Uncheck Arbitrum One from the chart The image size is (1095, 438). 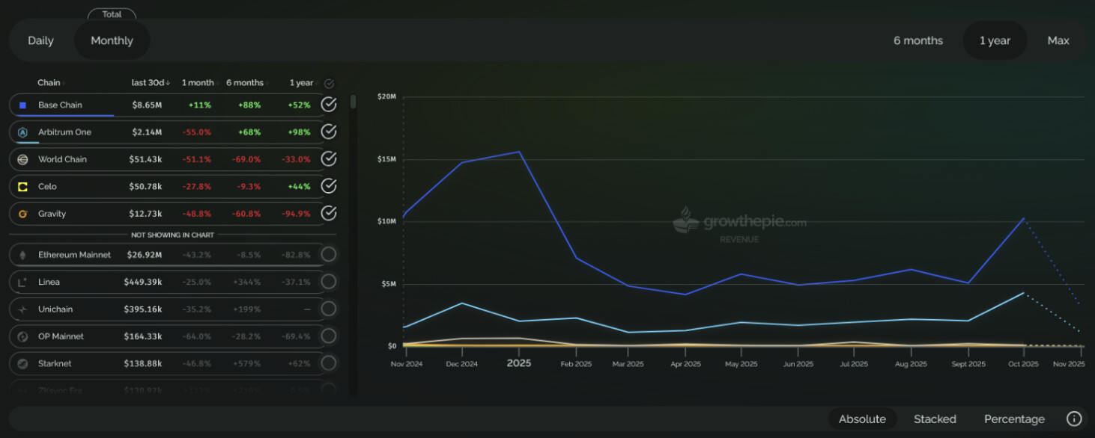click(x=329, y=132)
